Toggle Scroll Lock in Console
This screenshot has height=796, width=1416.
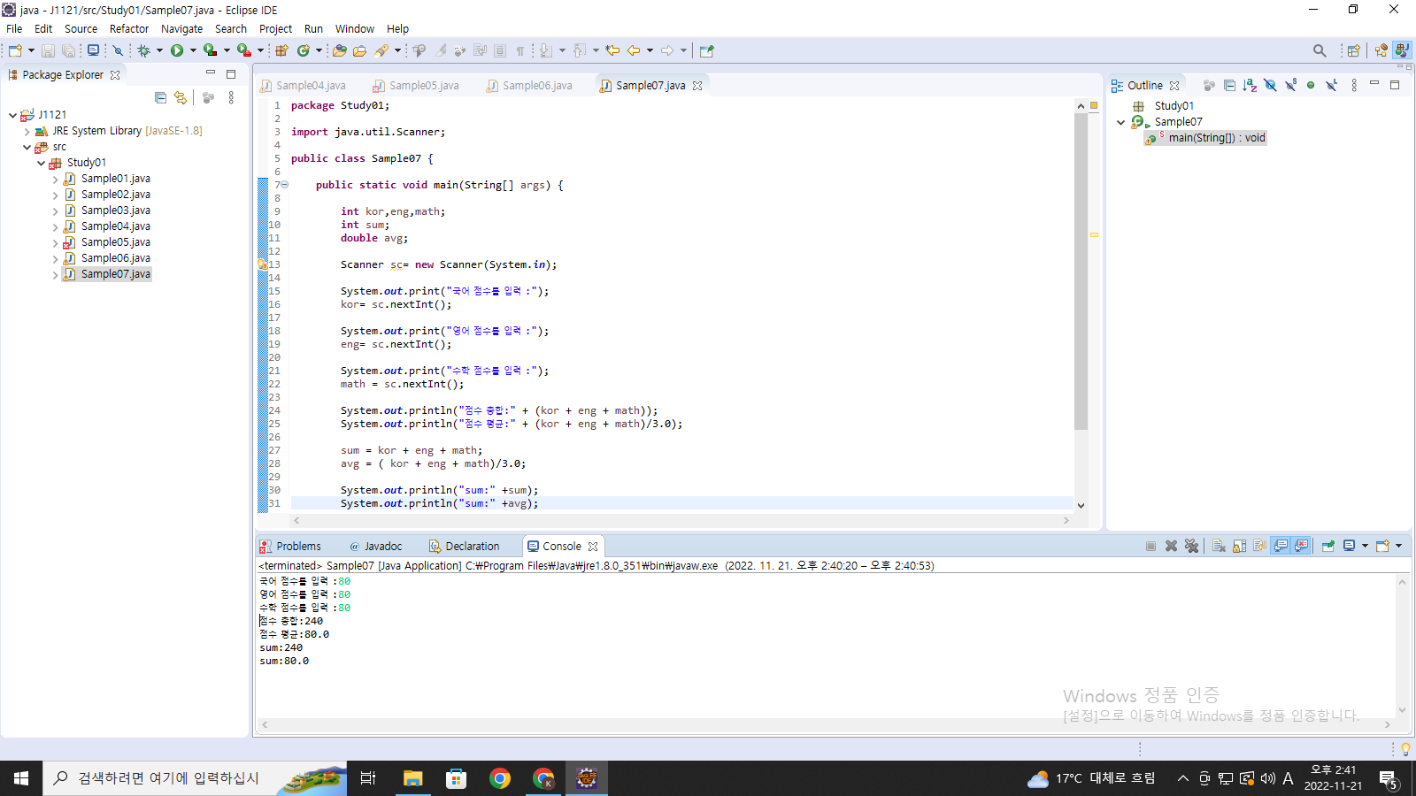(1239, 546)
